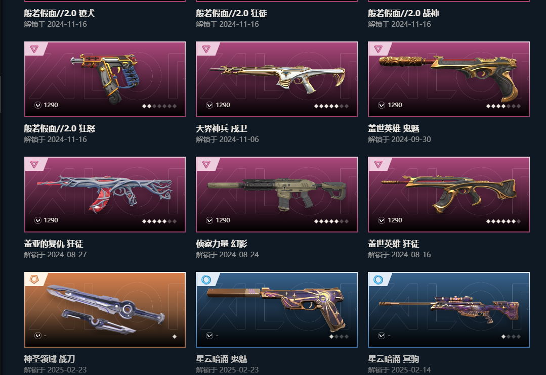Click the 盖亚的复仇 狂徒 rifle image

click(105, 195)
